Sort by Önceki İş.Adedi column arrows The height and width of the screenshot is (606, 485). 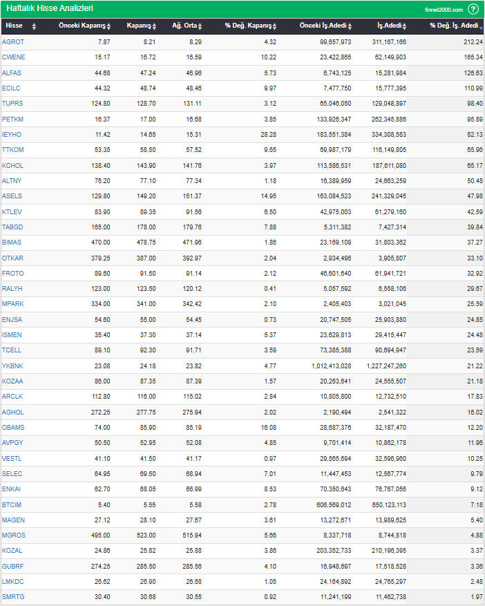point(350,26)
